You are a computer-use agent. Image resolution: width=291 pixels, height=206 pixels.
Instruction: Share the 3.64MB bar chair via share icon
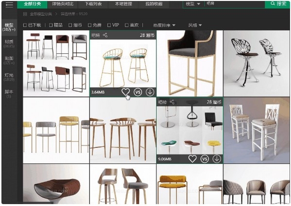click(105, 35)
